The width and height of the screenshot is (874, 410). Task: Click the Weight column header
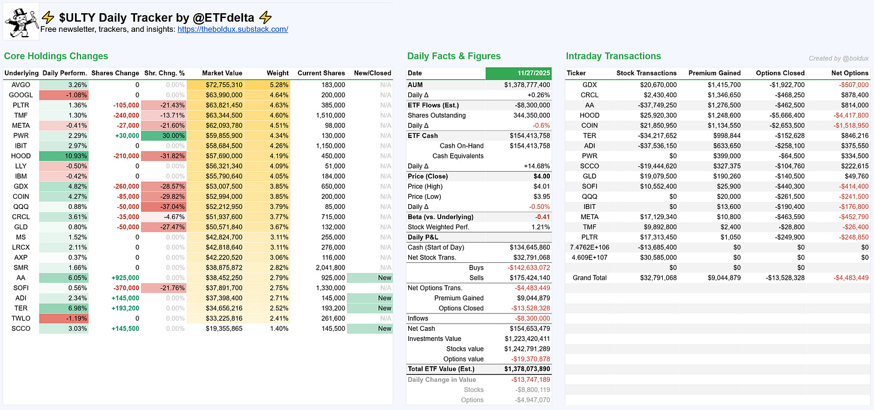(278, 73)
